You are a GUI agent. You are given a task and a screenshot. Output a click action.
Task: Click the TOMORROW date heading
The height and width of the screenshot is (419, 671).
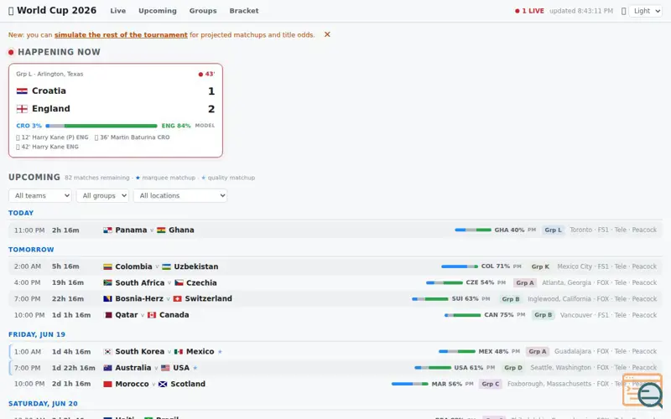pyautogui.click(x=31, y=250)
